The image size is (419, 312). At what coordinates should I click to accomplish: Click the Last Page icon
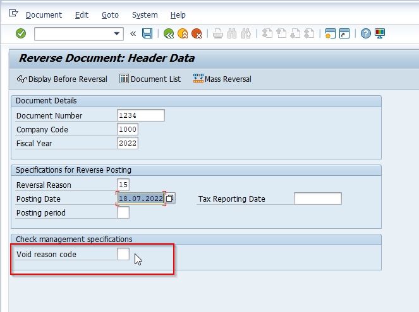309,33
